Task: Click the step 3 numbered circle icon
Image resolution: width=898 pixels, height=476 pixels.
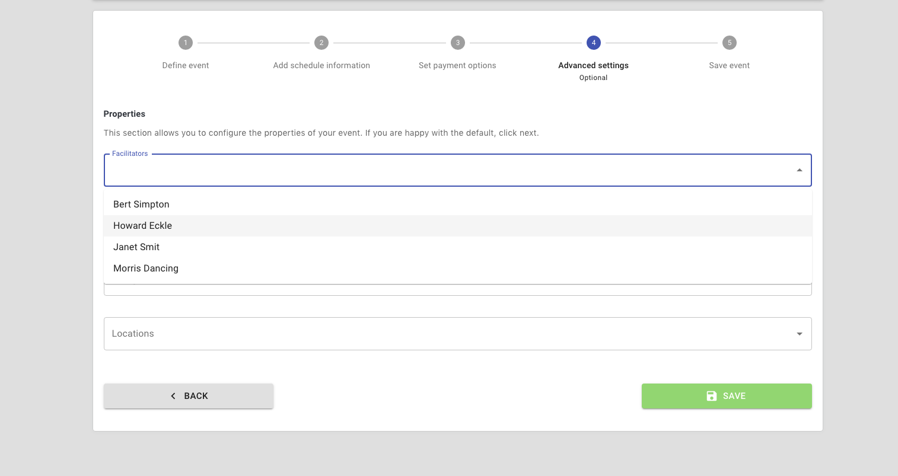Action: pos(457,42)
